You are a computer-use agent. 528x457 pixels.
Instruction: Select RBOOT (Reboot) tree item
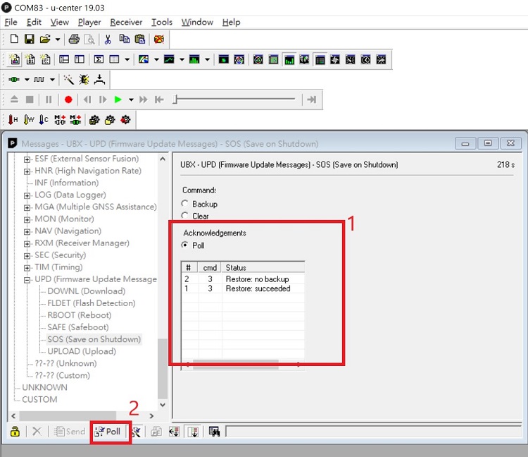(79, 315)
